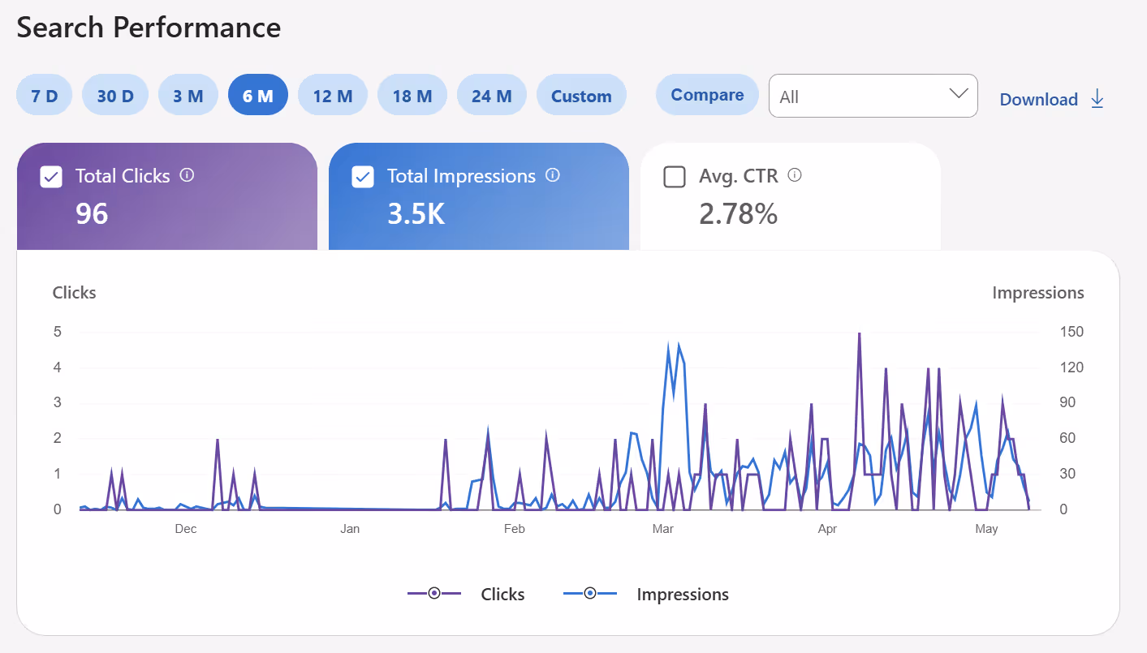Click the Compare button

click(707, 95)
